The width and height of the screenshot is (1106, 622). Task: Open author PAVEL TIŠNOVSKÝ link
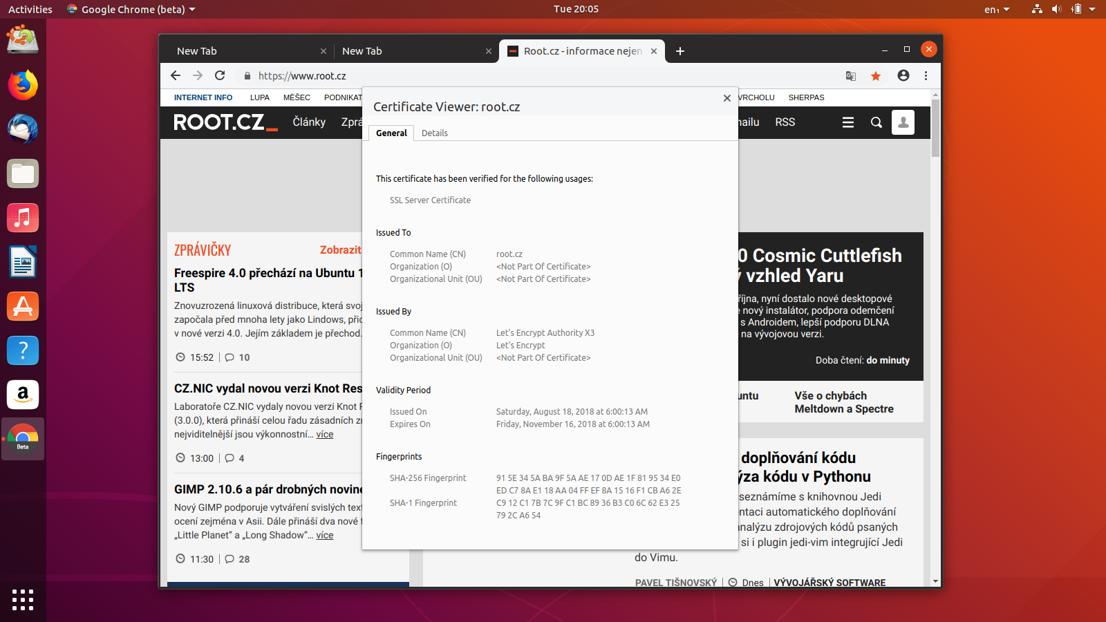pyautogui.click(x=676, y=583)
